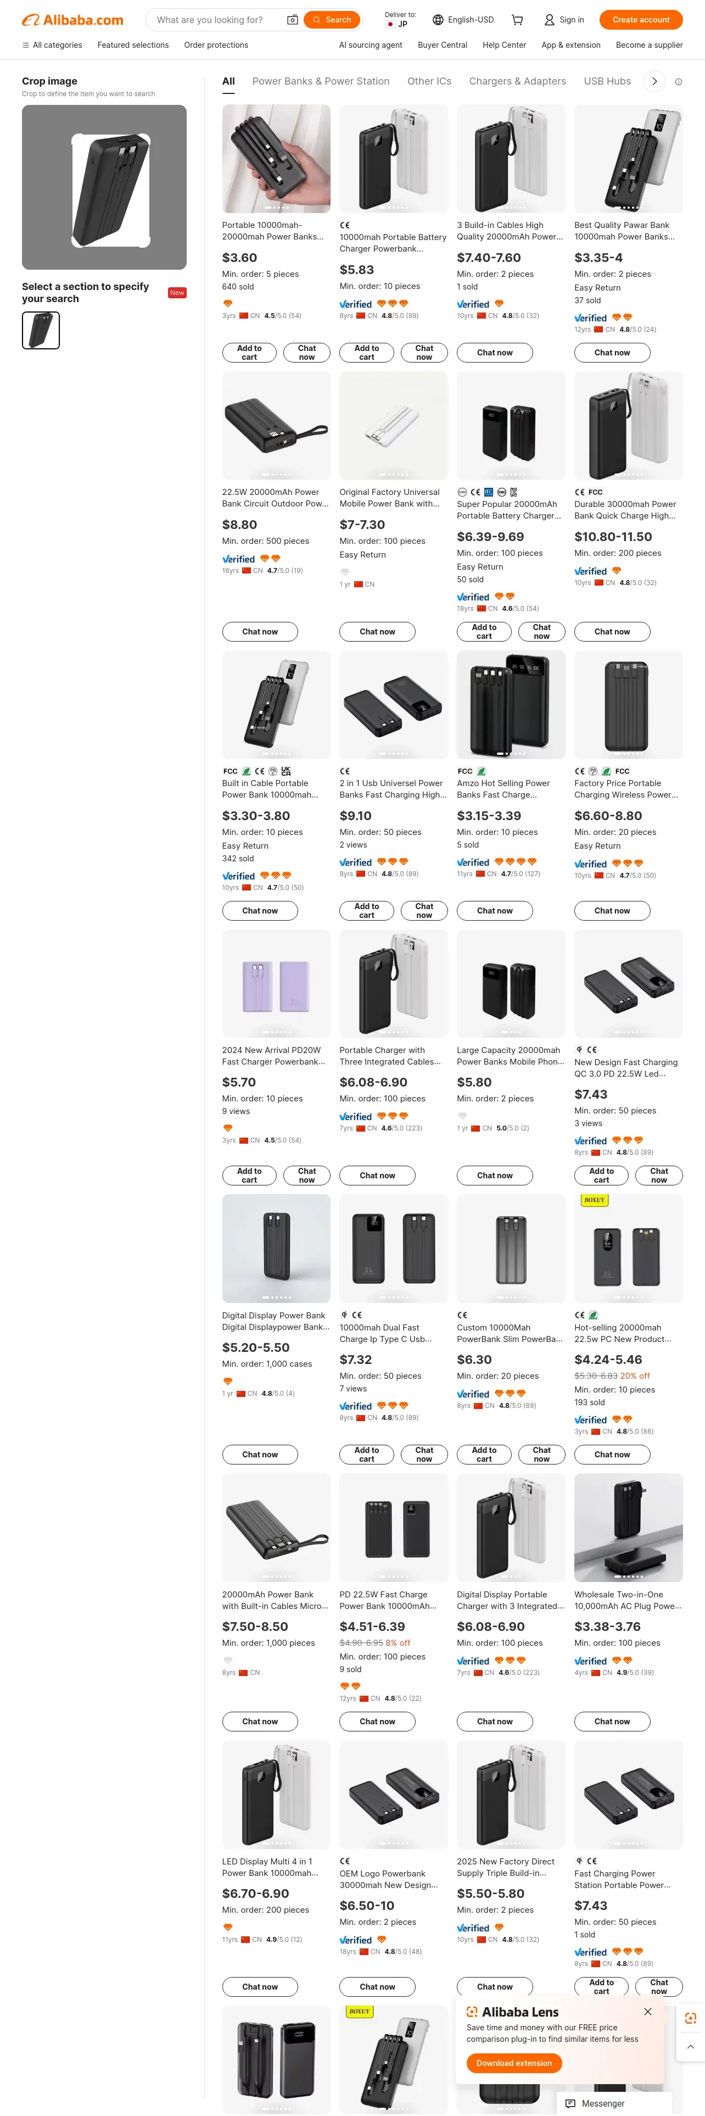Click the camera image search icon
The width and height of the screenshot is (705, 2116).
[x=292, y=20]
